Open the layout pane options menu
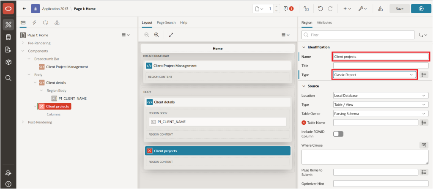 pos(285,35)
